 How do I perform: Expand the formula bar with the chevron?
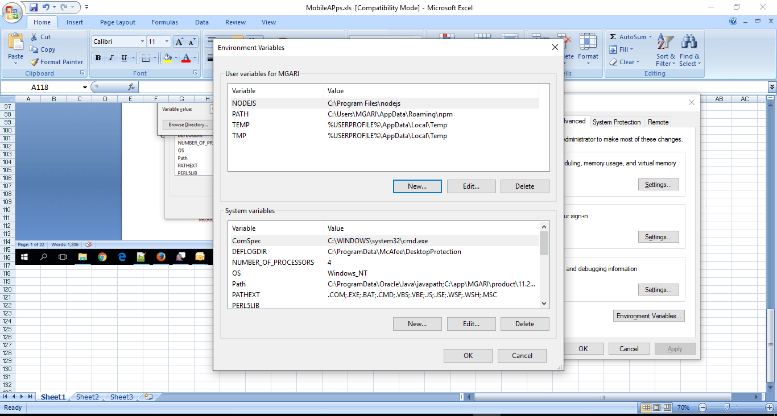[772, 87]
